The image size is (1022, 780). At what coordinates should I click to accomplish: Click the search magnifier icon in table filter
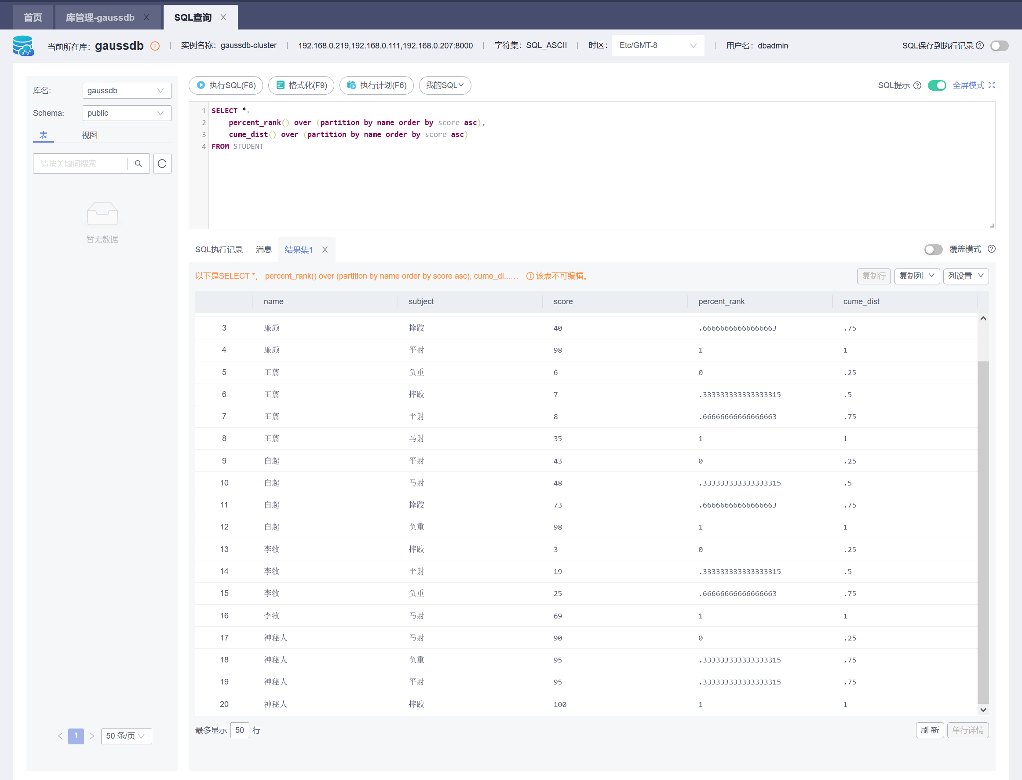pyautogui.click(x=138, y=163)
